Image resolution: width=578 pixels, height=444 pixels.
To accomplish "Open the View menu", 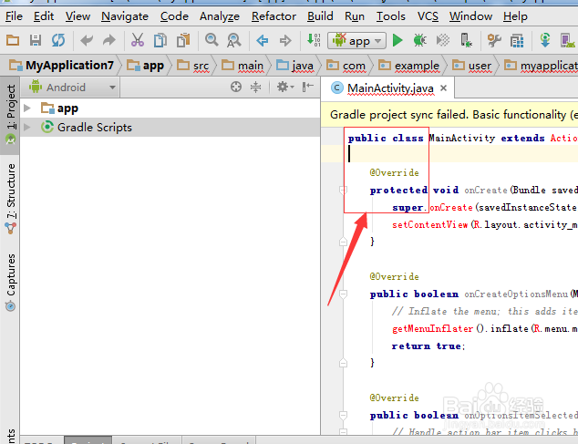I will [77, 16].
